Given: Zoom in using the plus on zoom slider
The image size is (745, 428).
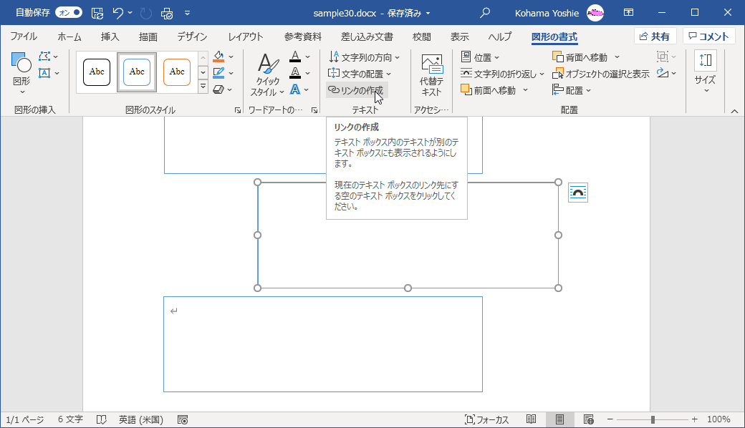Looking at the screenshot, I should (x=693, y=419).
